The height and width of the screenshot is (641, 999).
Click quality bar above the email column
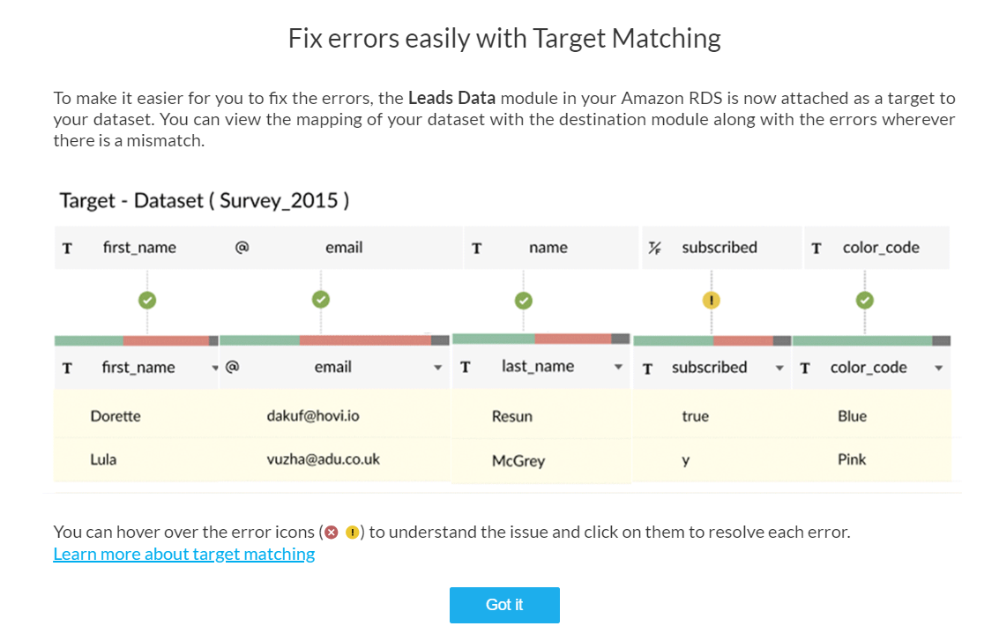(334, 340)
